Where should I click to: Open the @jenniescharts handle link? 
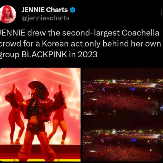(45, 18)
